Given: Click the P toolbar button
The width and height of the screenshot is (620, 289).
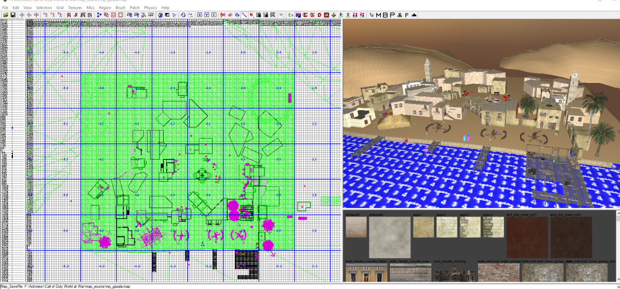Looking at the screenshot, I should (392, 13).
